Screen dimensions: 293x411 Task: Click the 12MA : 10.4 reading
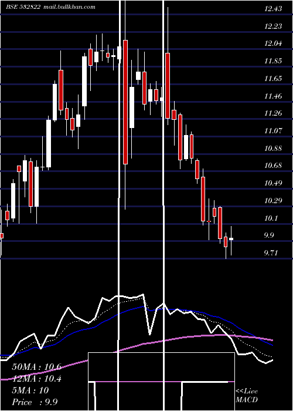coord(36,379)
